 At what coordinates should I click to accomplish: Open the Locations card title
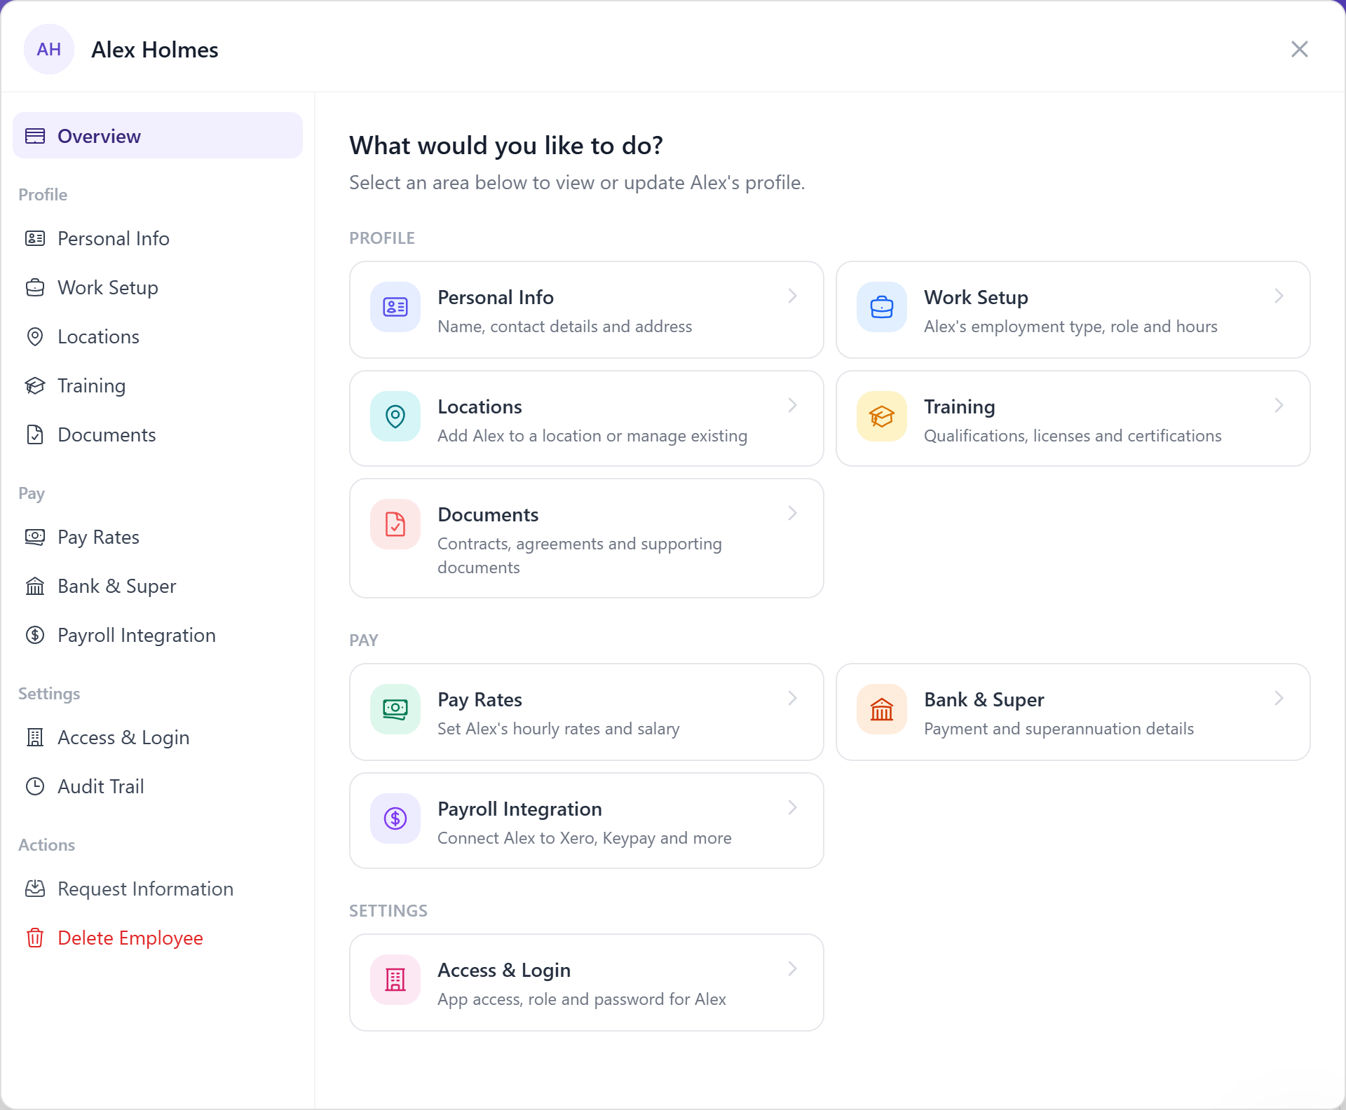click(480, 406)
